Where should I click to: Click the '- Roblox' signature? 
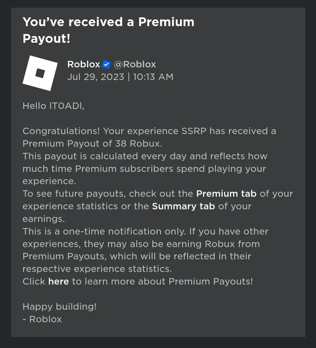(x=42, y=319)
